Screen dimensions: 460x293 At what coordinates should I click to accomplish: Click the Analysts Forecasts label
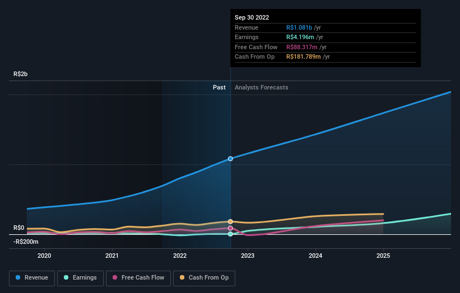[x=262, y=87]
